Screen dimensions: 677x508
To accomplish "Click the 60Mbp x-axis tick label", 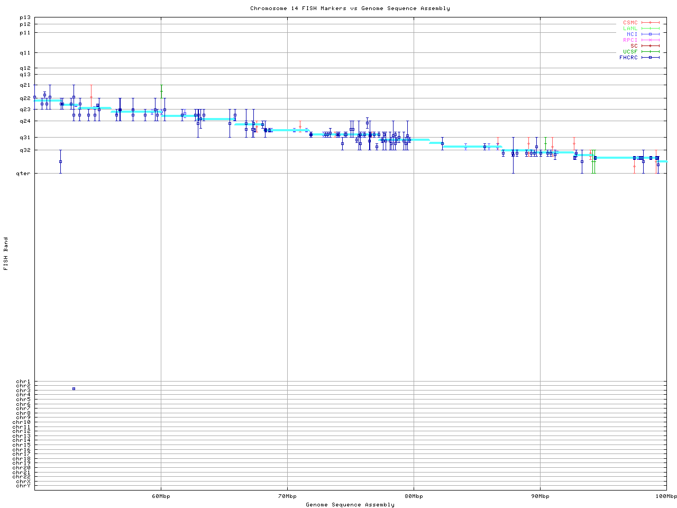I will tap(161, 496).
